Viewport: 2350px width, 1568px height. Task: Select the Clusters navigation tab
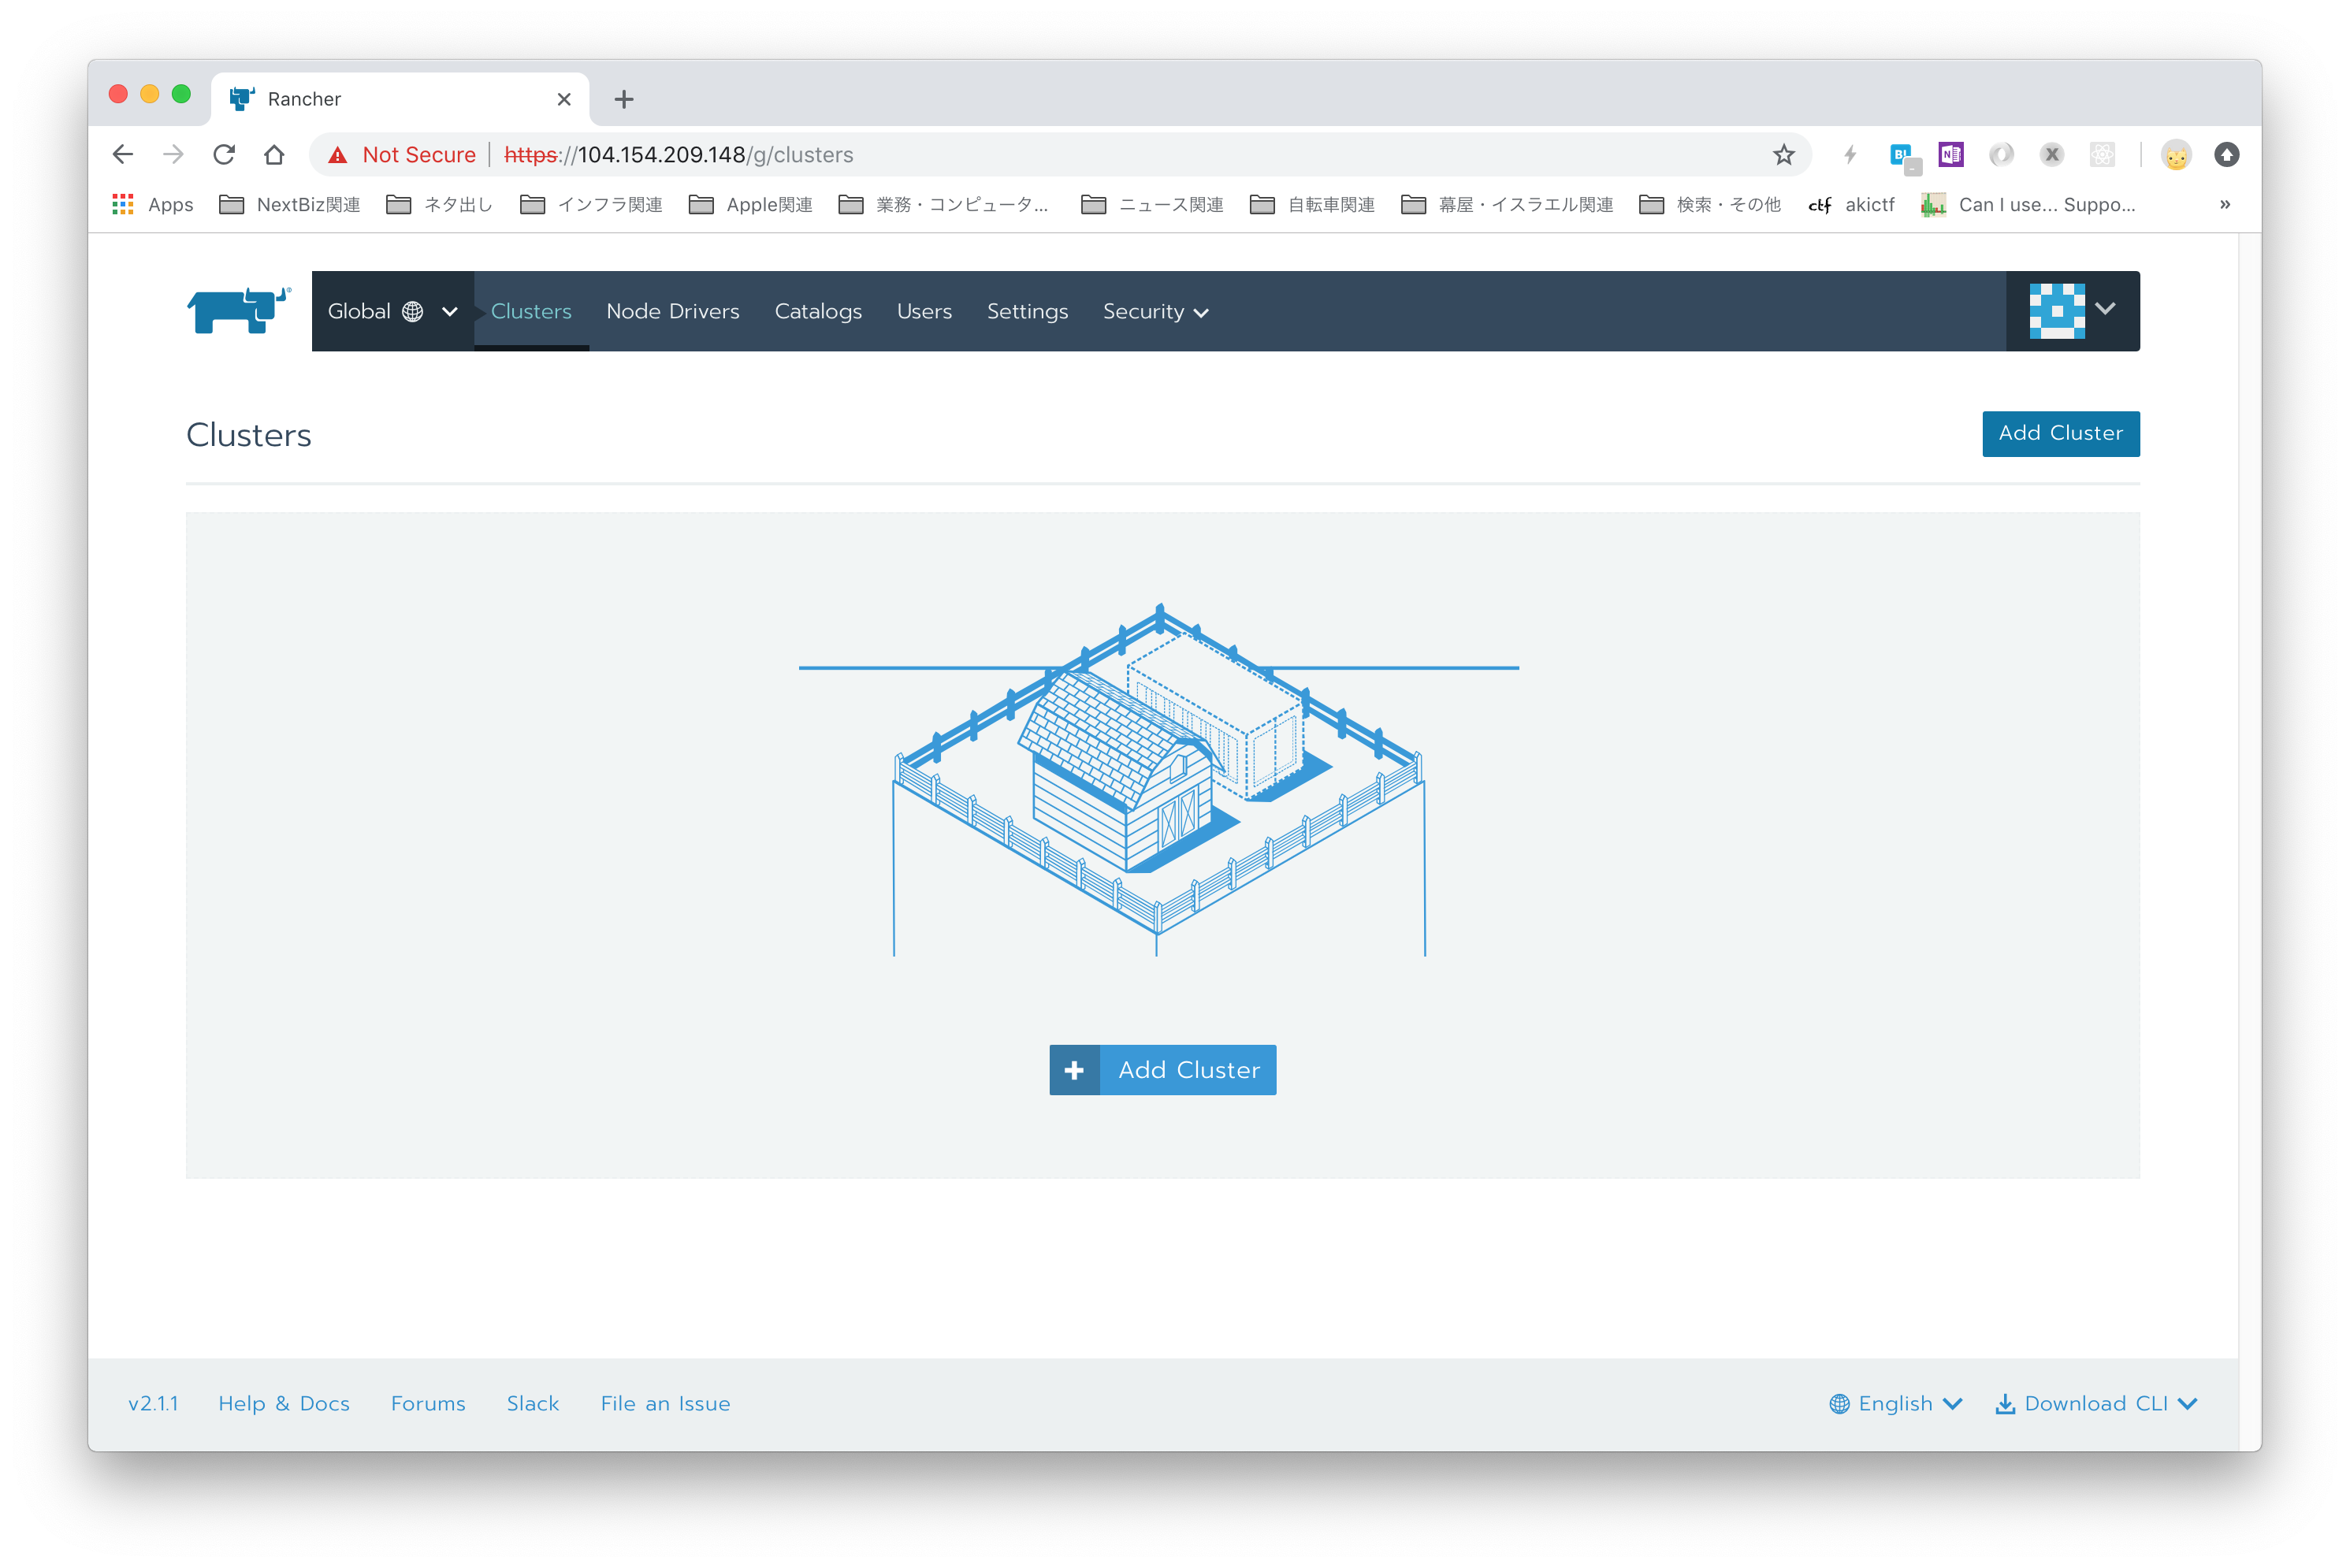(x=530, y=310)
